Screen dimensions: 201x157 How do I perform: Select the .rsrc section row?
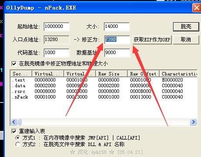click(104, 91)
